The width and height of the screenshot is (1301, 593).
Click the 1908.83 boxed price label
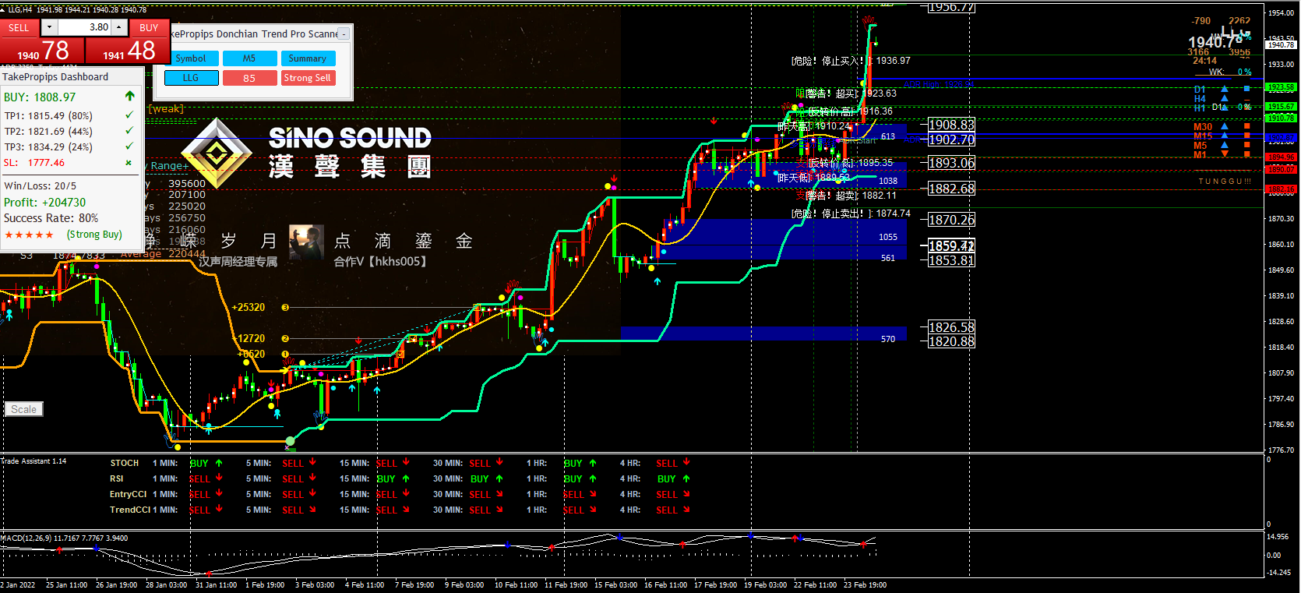point(951,125)
